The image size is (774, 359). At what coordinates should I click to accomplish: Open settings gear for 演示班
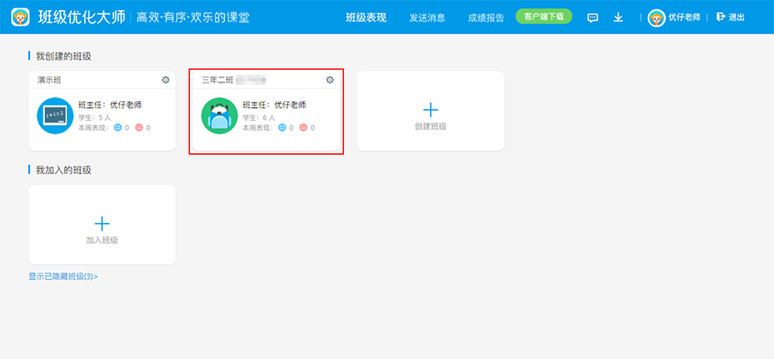click(165, 80)
